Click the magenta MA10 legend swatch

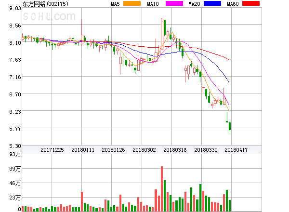click(x=174, y=3)
